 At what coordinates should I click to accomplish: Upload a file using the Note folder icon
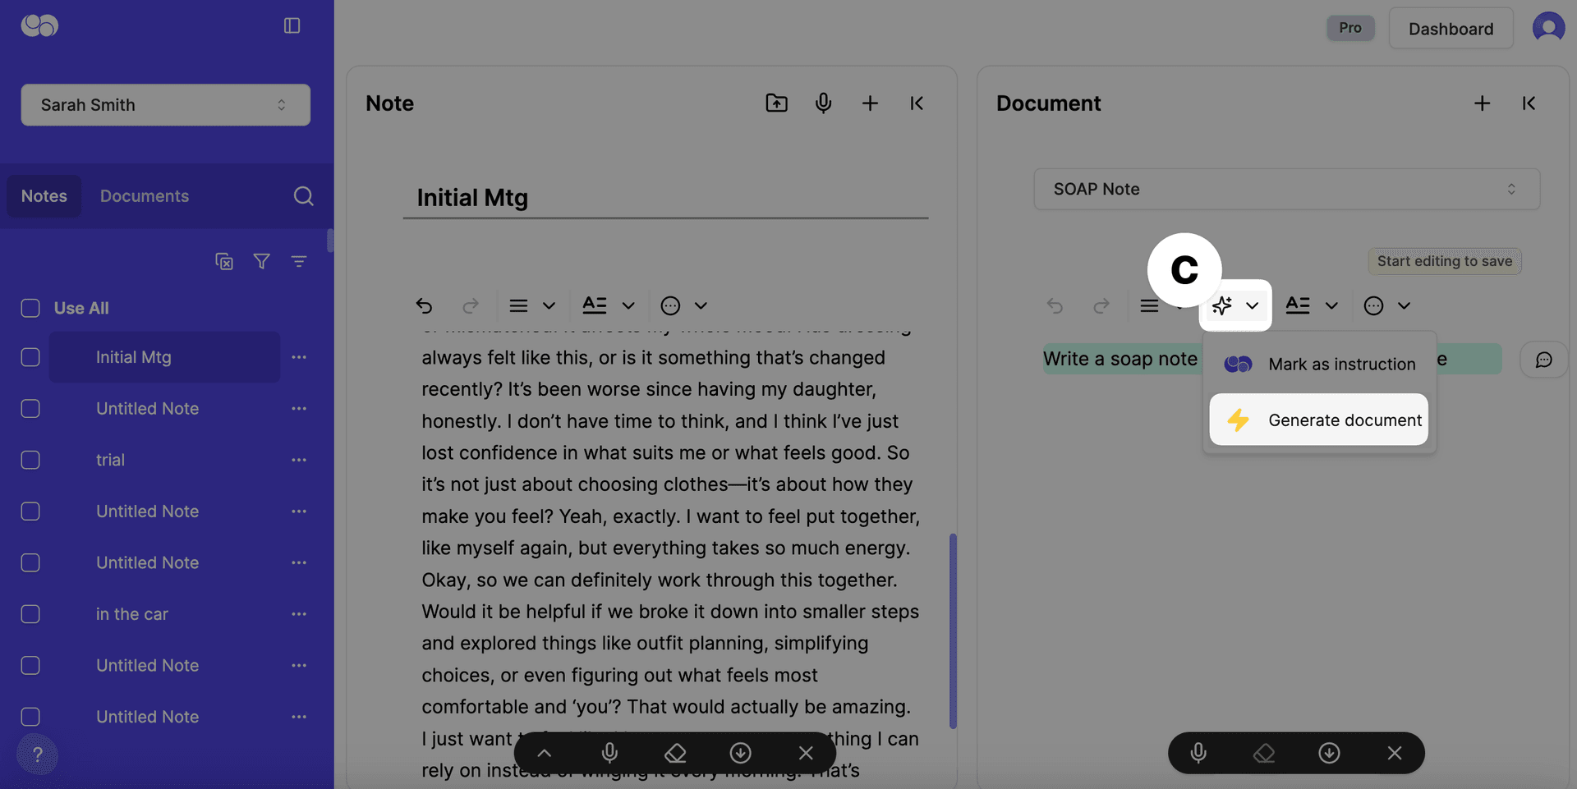(x=776, y=103)
